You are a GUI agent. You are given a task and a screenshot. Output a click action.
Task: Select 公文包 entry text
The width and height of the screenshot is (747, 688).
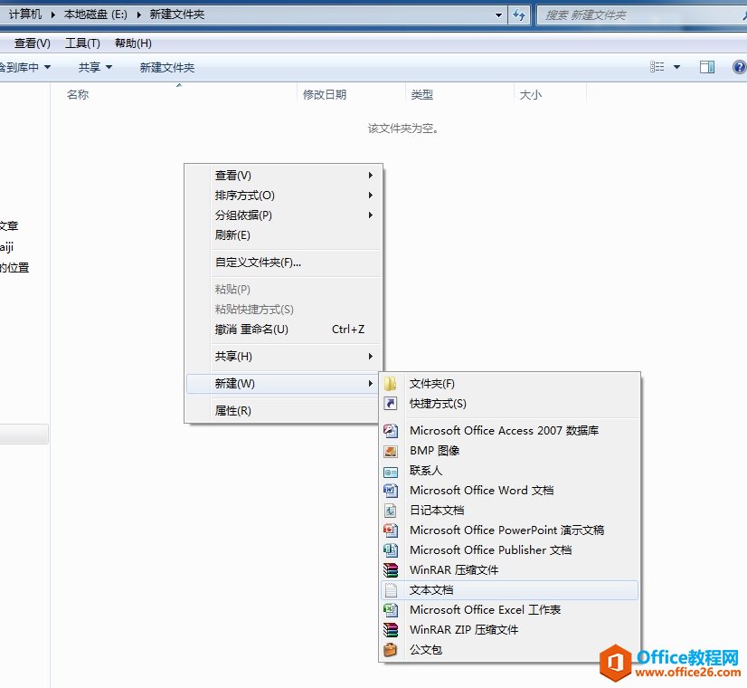pyautogui.click(x=425, y=650)
